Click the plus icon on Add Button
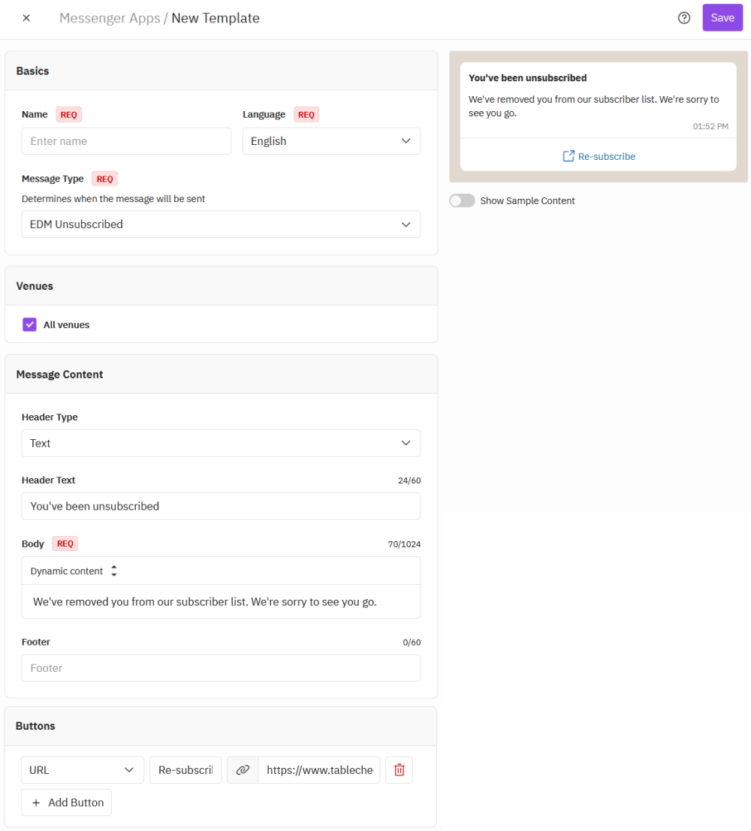Image resolution: width=751 pixels, height=831 pixels. tap(36, 803)
